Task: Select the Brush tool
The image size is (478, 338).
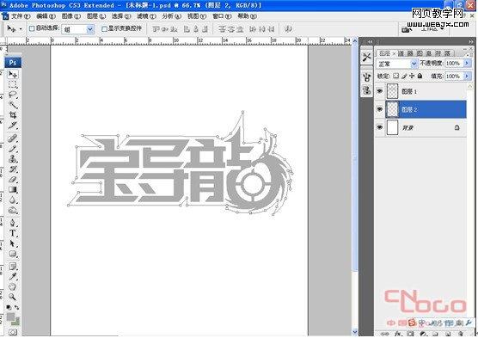Action: point(13,149)
